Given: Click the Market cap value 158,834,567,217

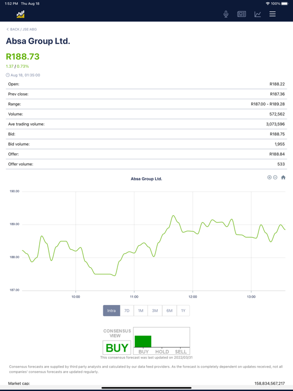Looking at the screenshot, I should click(270, 383).
